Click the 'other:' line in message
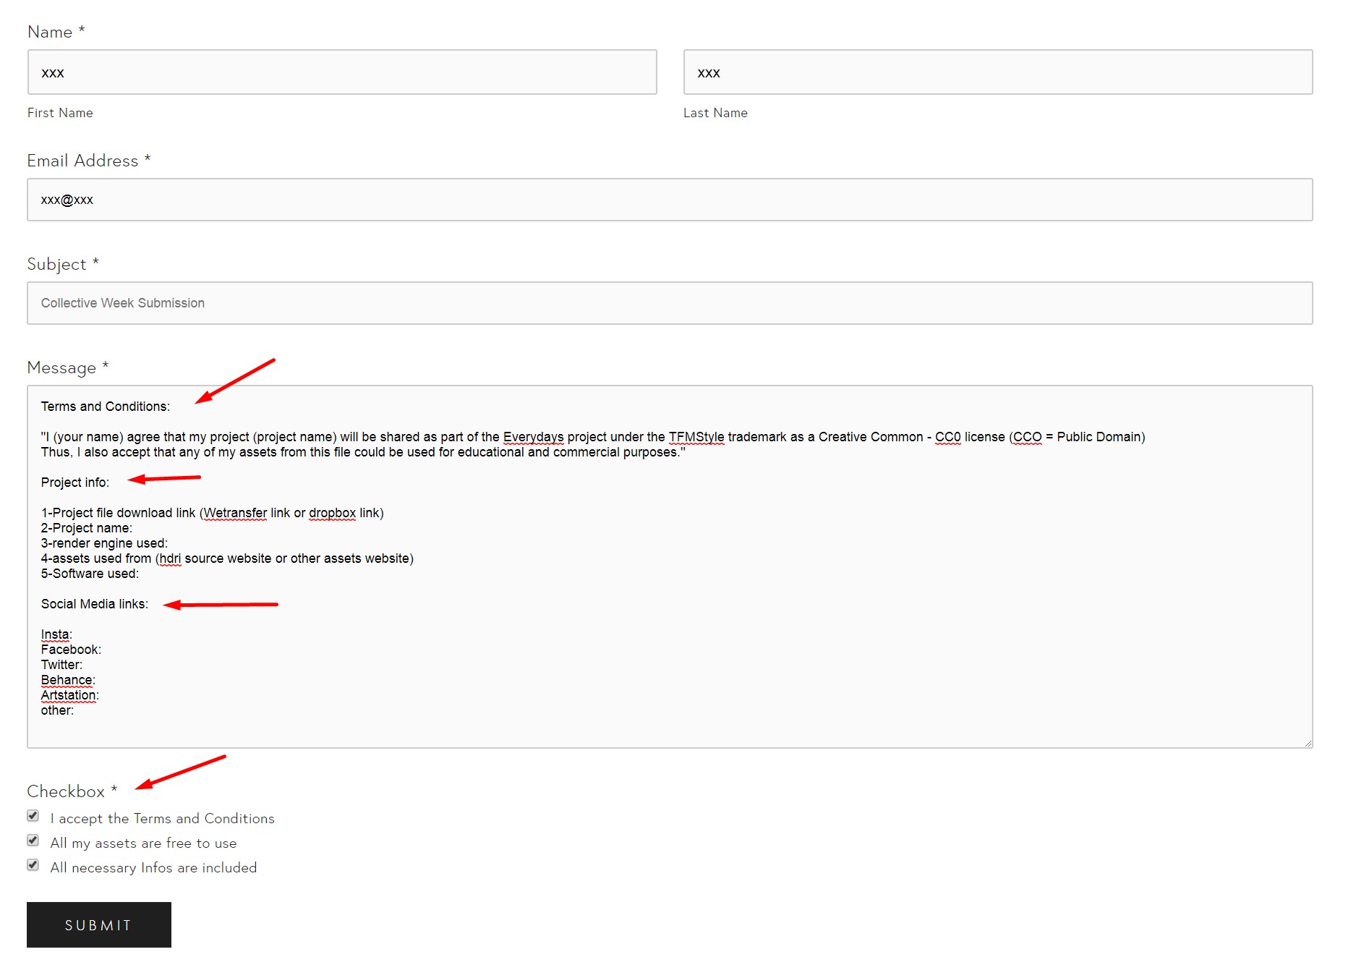The height and width of the screenshot is (978, 1356). point(57,710)
